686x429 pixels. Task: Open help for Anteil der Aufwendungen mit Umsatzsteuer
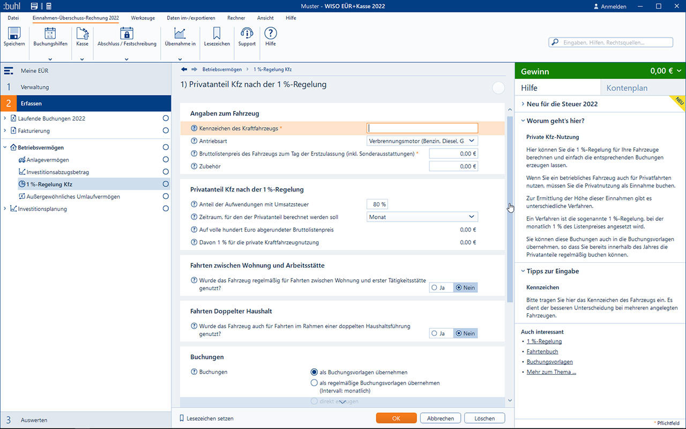click(x=194, y=204)
